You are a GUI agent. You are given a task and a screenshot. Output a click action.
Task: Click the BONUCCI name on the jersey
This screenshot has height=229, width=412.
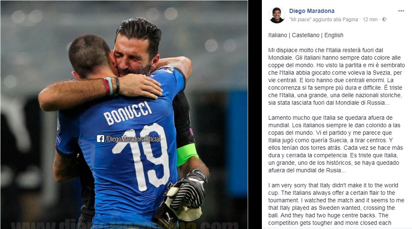point(128,113)
